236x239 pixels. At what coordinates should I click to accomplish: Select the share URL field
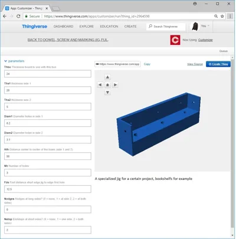[117, 64]
